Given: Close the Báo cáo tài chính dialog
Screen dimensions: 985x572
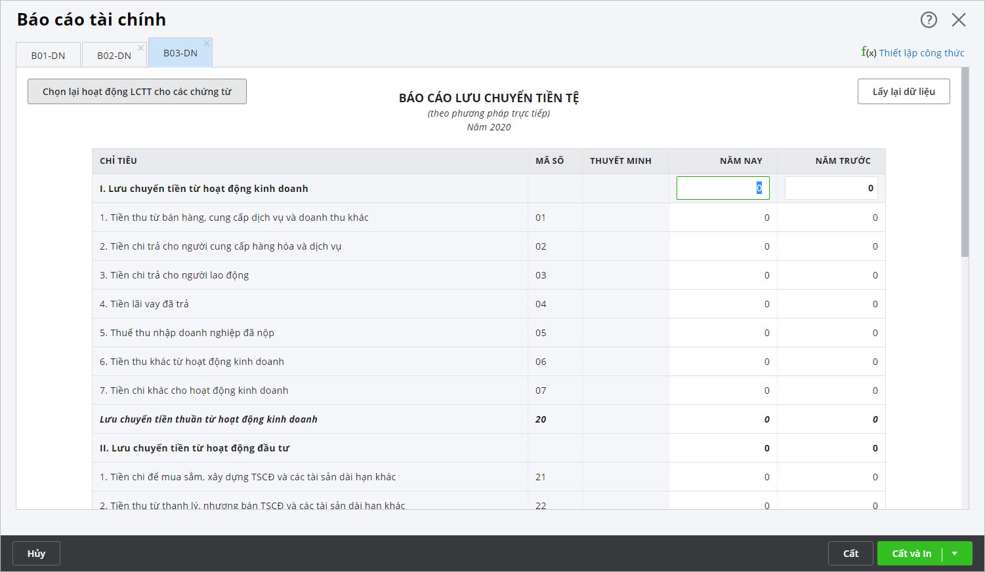Looking at the screenshot, I should pyautogui.click(x=959, y=20).
